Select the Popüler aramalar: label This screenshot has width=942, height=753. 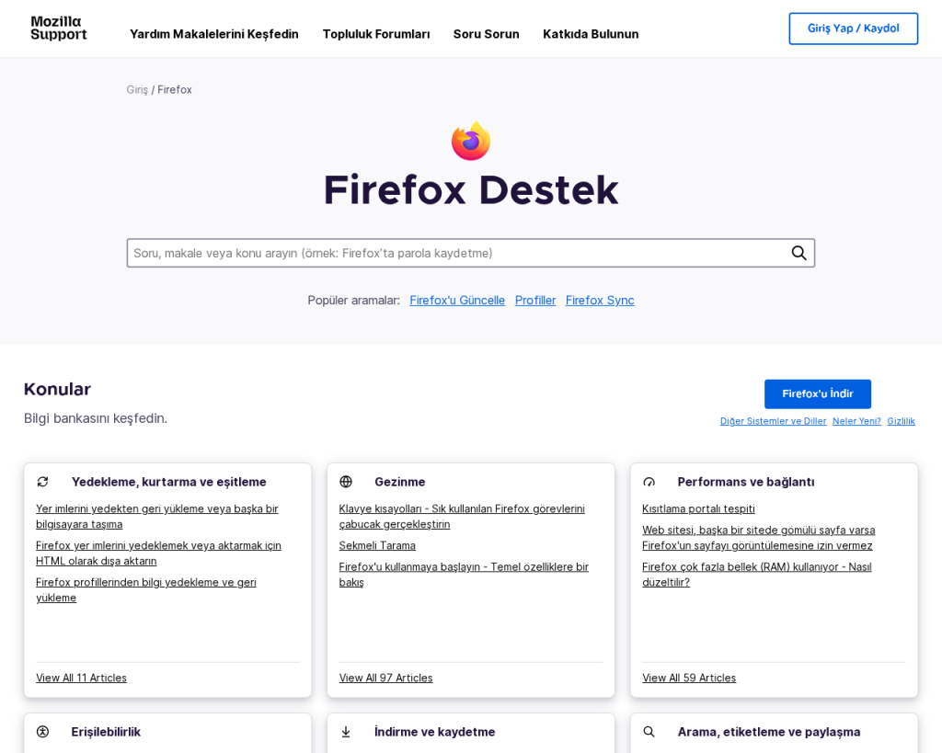[354, 301]
